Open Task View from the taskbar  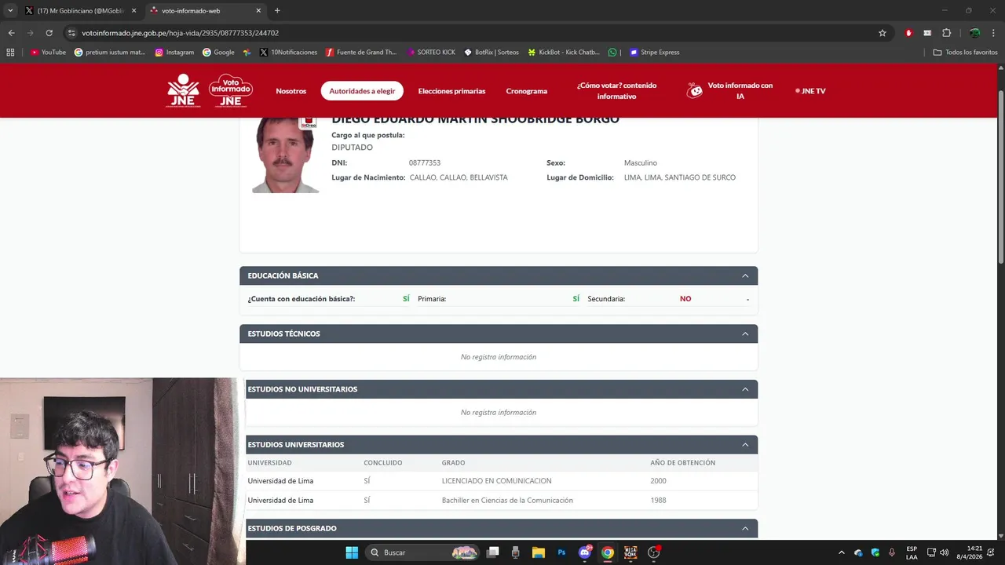point(493,552)
